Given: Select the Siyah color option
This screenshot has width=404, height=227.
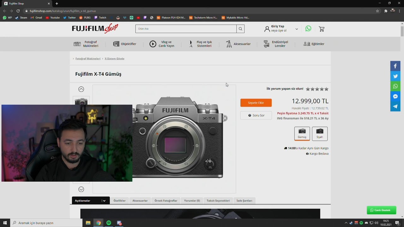Looking at the screenshot, I should pos(320,134).
